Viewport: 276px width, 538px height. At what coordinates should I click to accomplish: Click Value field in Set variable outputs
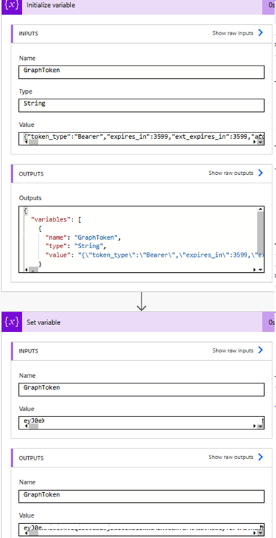(142, 530)
